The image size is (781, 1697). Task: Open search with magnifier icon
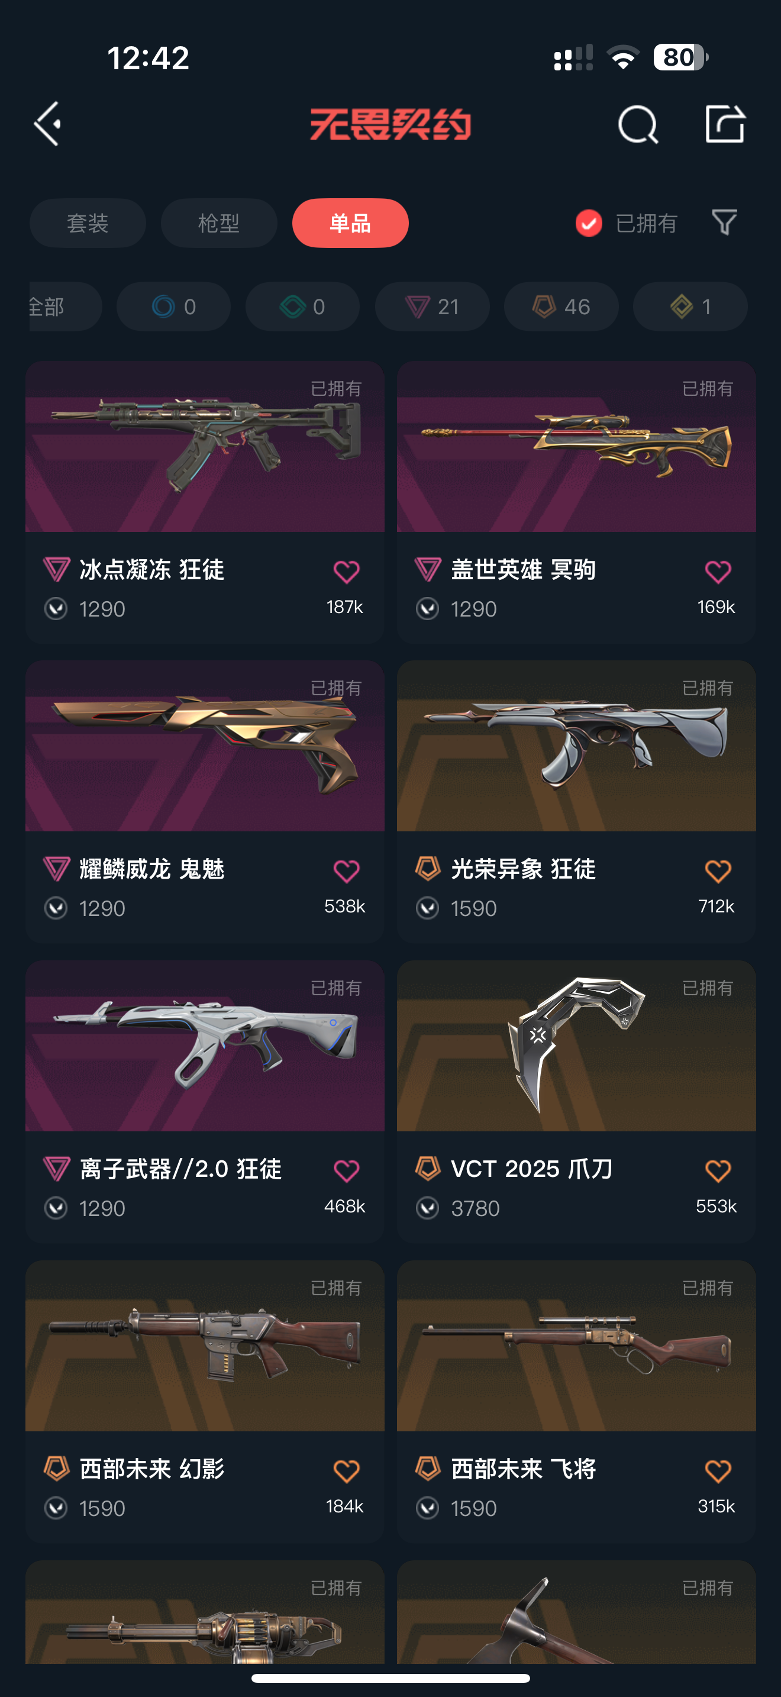(637, 124)
